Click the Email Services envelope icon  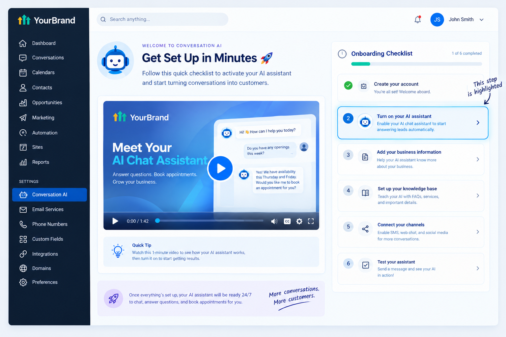(x=23, y=209)
